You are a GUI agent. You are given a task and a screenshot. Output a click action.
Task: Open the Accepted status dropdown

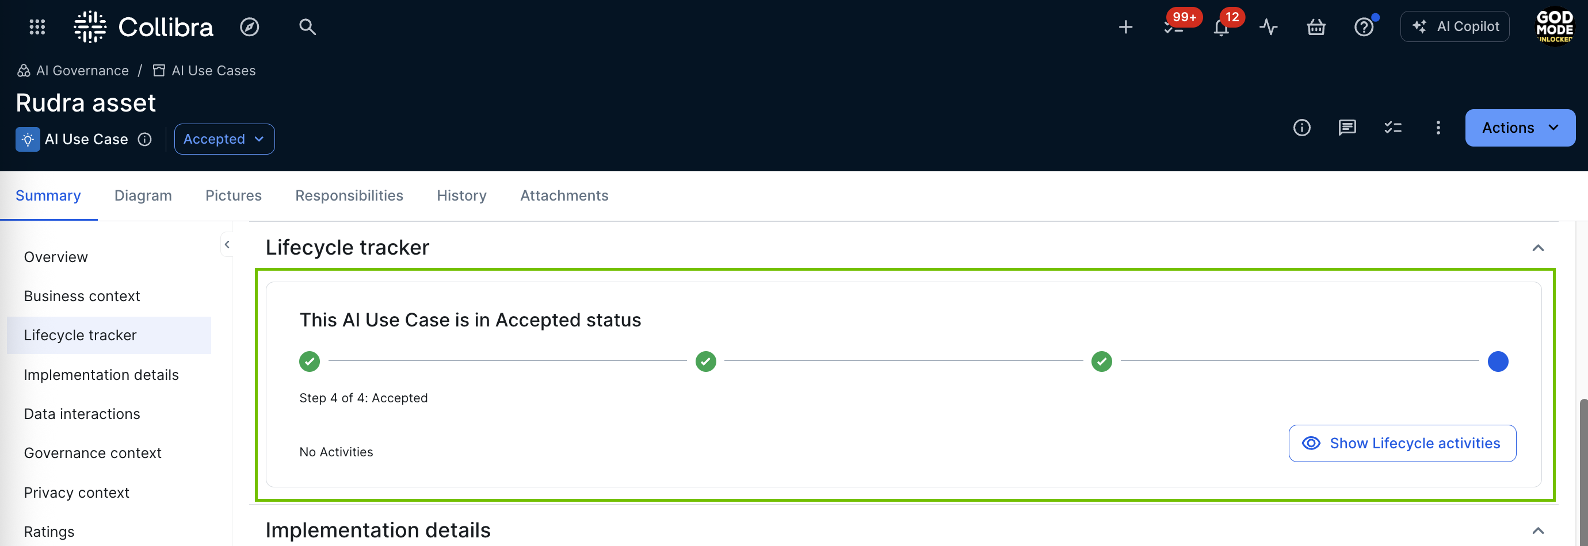click(224, 139)
